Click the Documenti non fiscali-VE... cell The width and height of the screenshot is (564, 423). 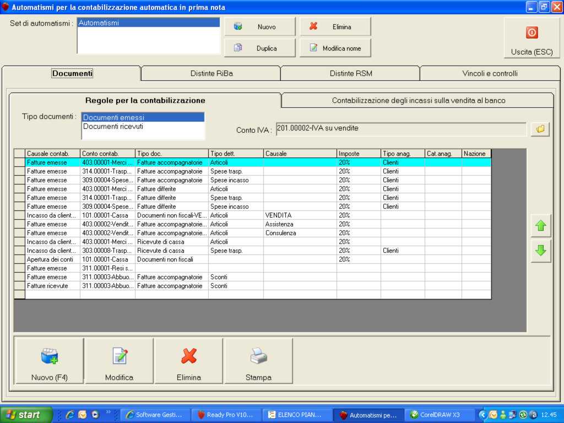click(172, 215)
